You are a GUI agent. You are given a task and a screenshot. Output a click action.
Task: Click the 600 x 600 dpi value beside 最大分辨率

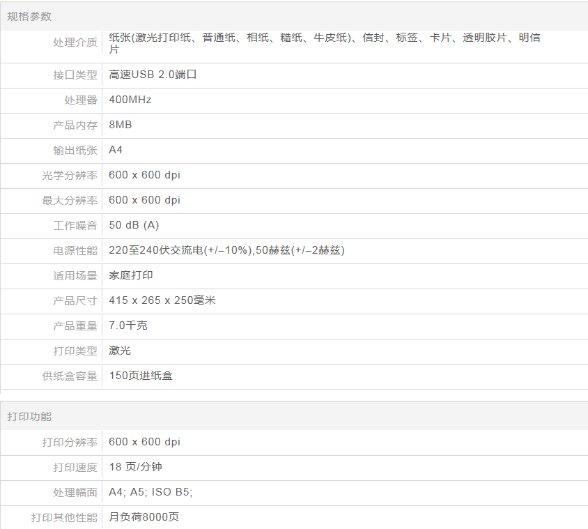[x=144, y=200]
